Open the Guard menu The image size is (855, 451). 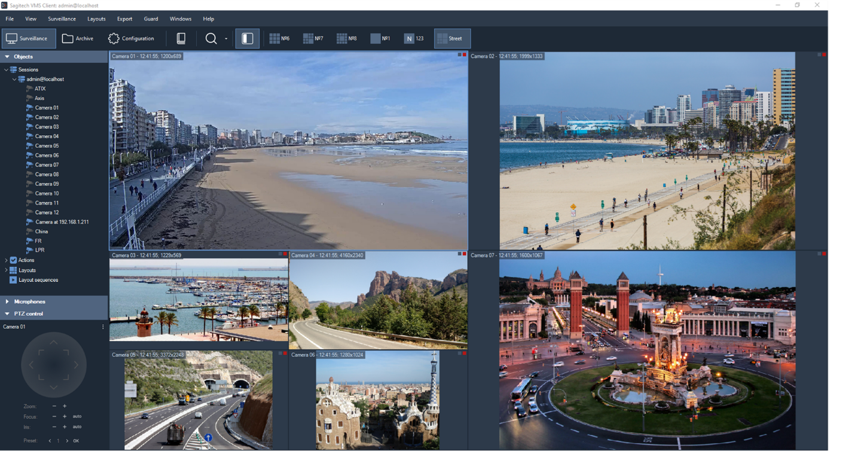(x=151, y=19)
